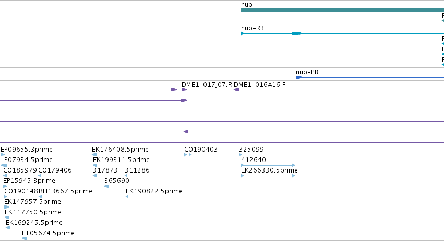
Task: Select feature 317873 label
Action: point(105,170)
